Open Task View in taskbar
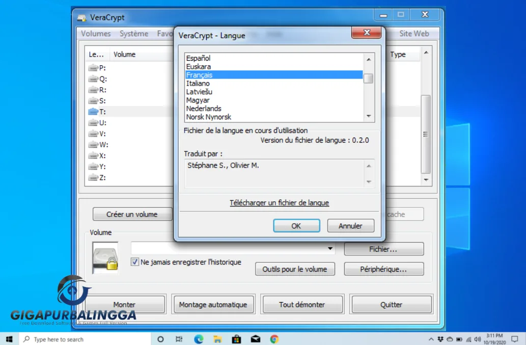526x345 pixels. 179,339
